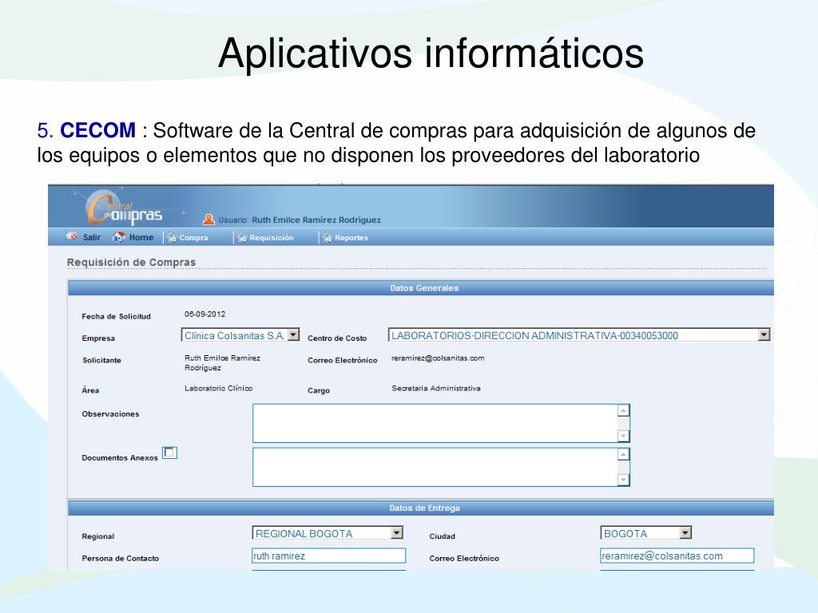818x613 pixels.
Task: Click the delivery Correo Electrónico field
Action: [x=677, y=556]
